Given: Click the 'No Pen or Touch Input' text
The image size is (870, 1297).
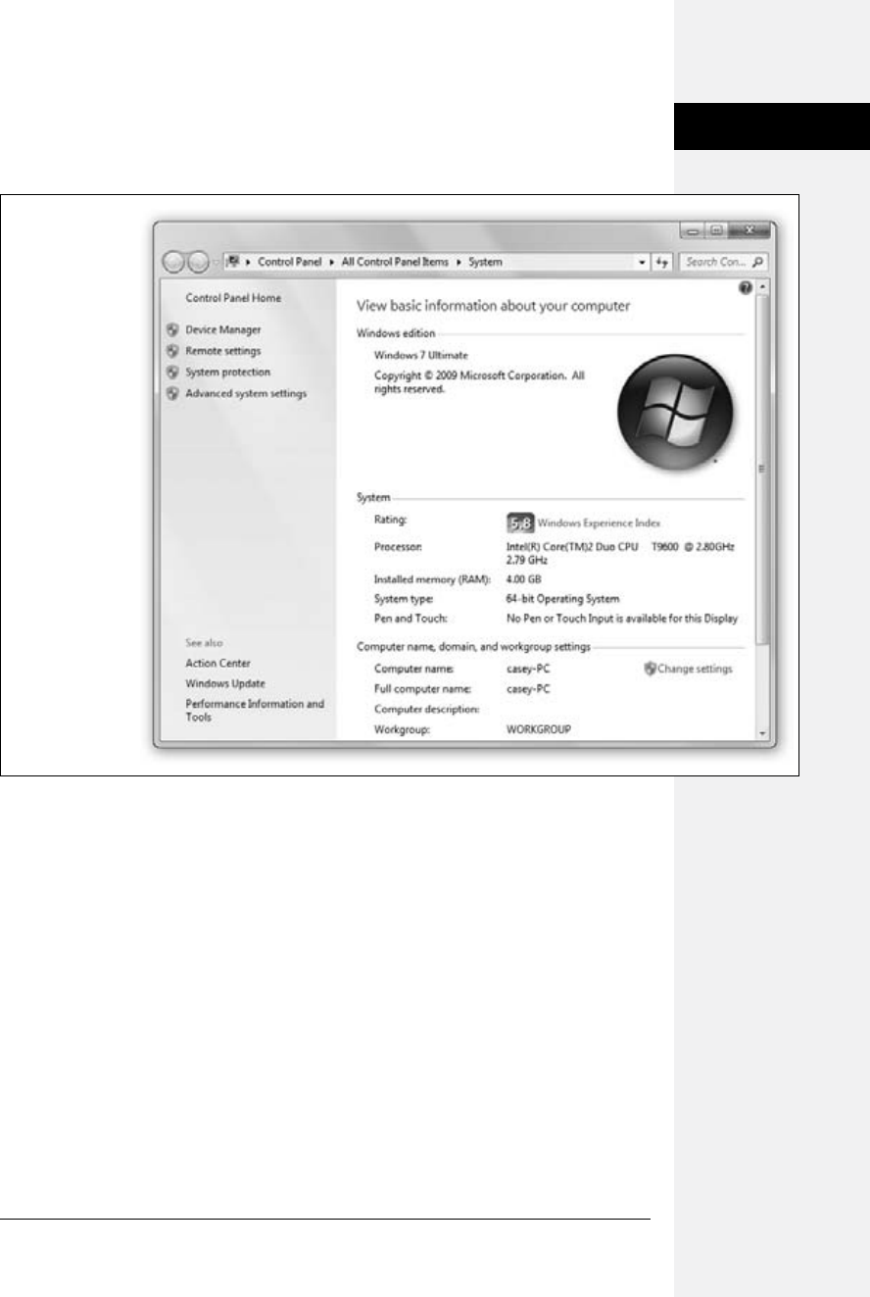Looking at the screenshot, I should [x=622, y=619].
